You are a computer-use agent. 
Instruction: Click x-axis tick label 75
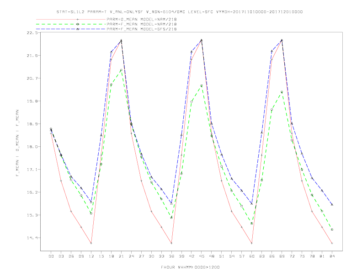point(302,256)
